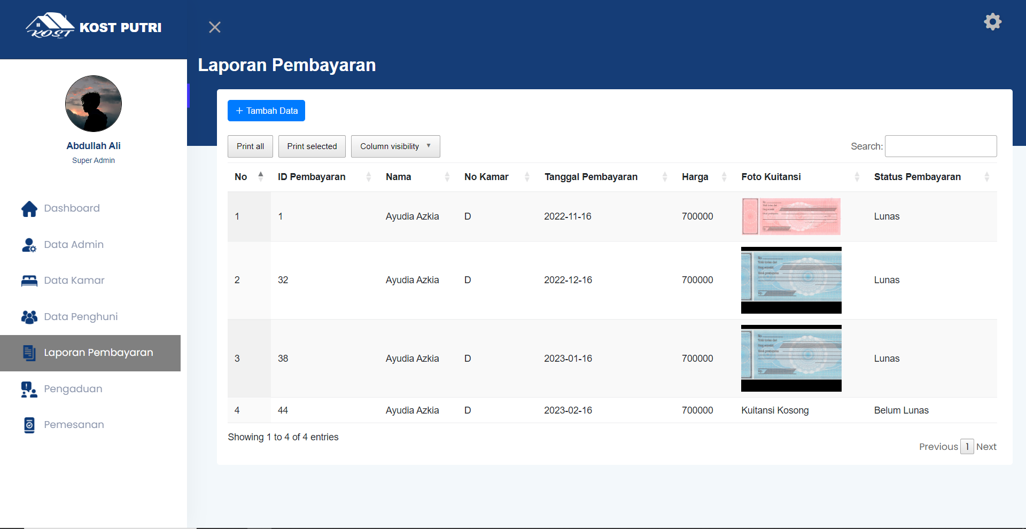Click the Dashboard house icon
The height and width of the screenshot is (529, 1026).
(x=29, y=209)
